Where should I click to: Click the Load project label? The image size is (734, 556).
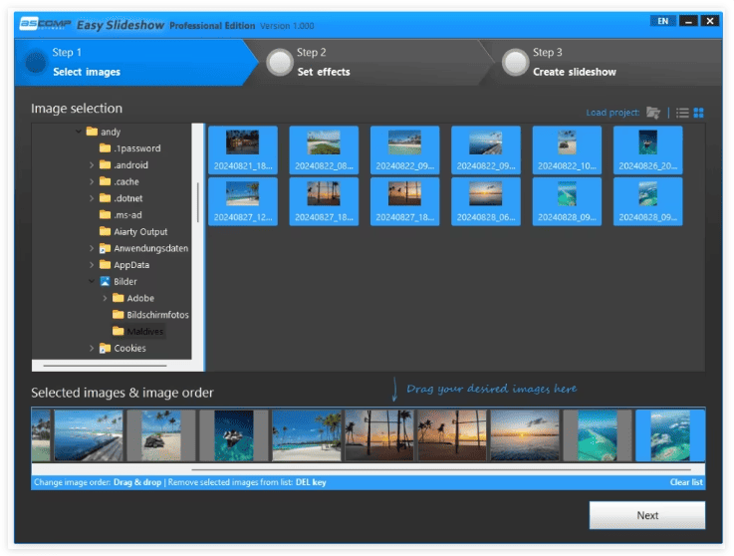[x=612, y=113]
